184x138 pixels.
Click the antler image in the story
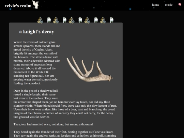pos(90,69)
